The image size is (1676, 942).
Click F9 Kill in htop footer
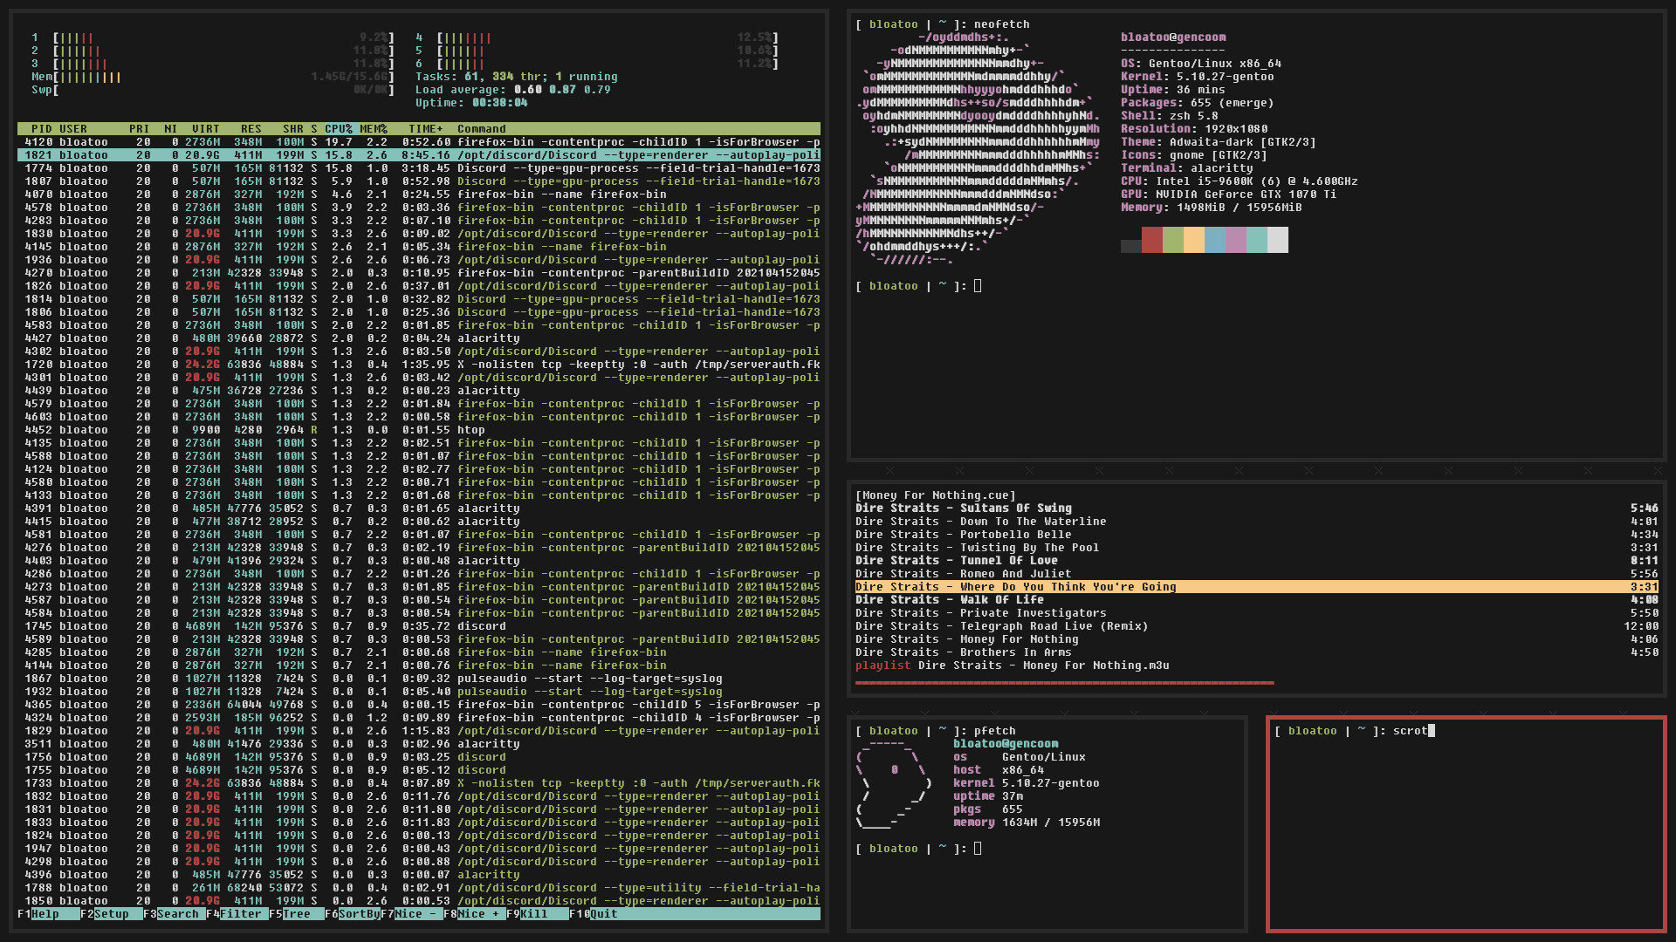point(534,914)
